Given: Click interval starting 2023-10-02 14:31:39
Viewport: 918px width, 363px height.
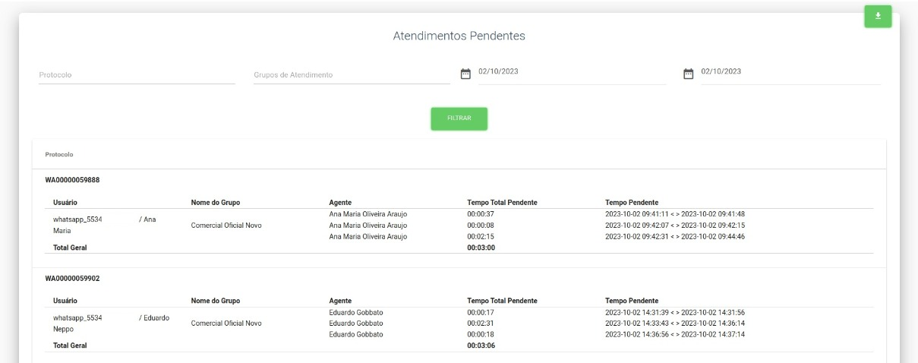Looking at the screenshot, I should (x=675, y=312).
